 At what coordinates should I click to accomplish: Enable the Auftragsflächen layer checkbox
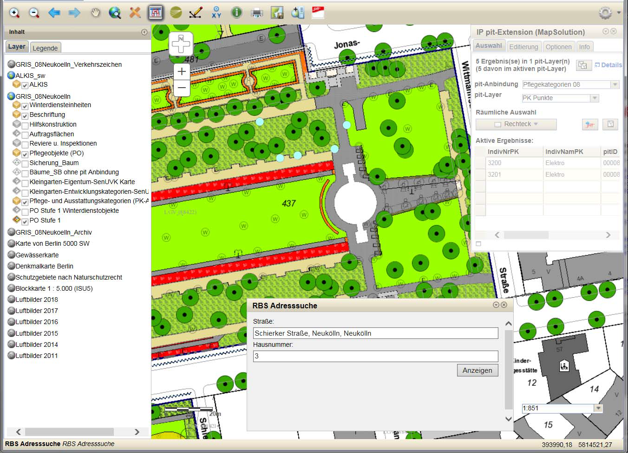click(25, 135)
